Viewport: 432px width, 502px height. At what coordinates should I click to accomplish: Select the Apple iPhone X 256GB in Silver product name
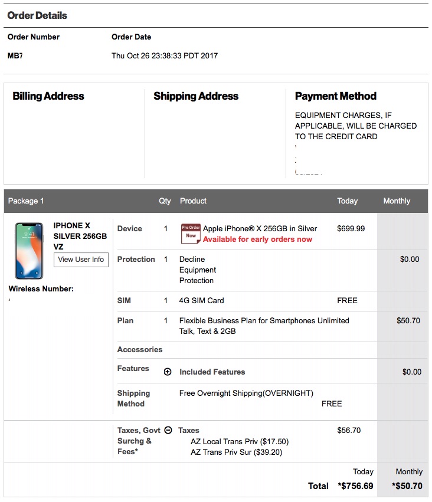pos(260,229)
